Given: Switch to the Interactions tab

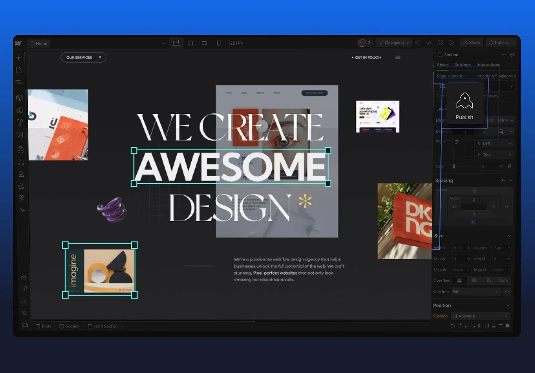Looking at the screenshot, I should point(488,65).
